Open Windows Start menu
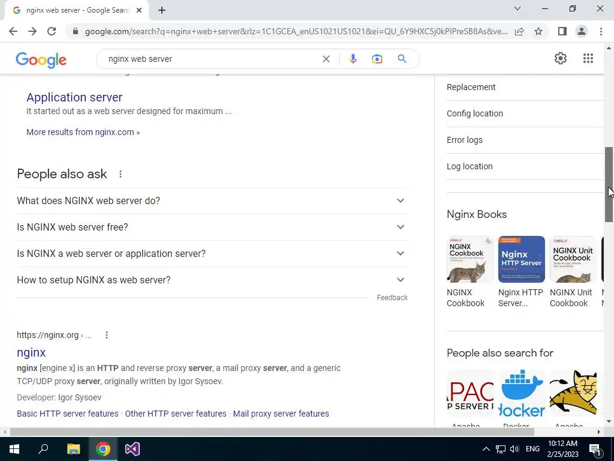This screenshot has width=614, height=461. 14,449
